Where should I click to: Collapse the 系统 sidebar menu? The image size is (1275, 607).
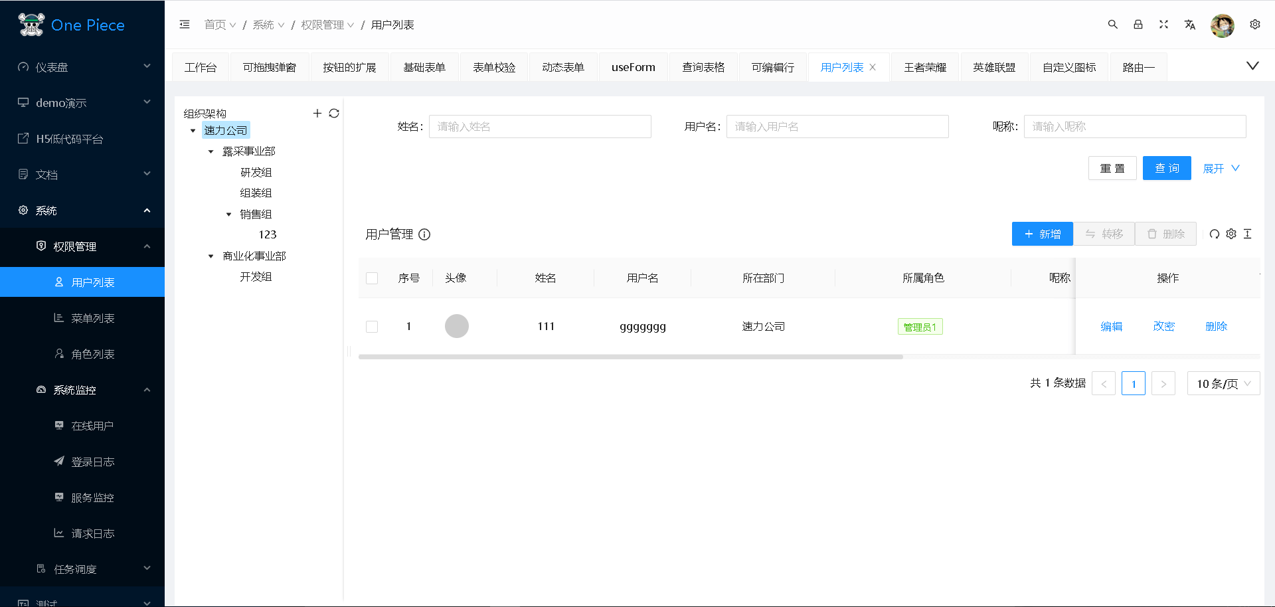tap(82, 211)
